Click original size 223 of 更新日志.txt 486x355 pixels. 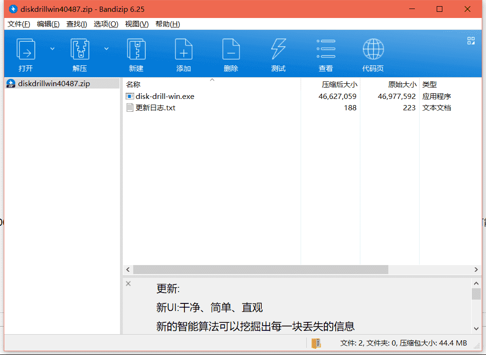[x=409, y=108]
